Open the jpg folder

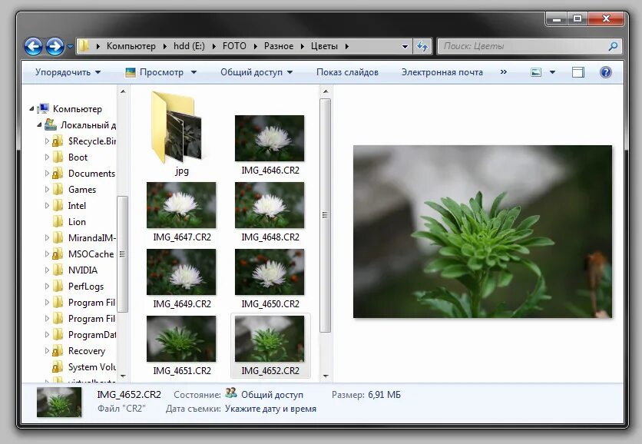(x=177, y=128)
